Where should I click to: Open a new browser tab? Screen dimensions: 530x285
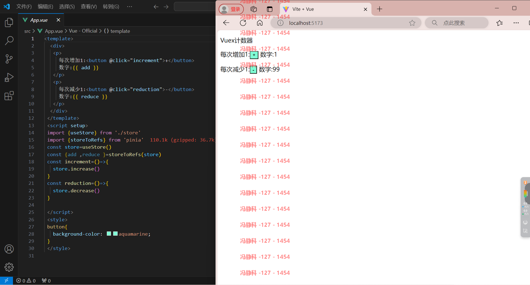point(380,9)
